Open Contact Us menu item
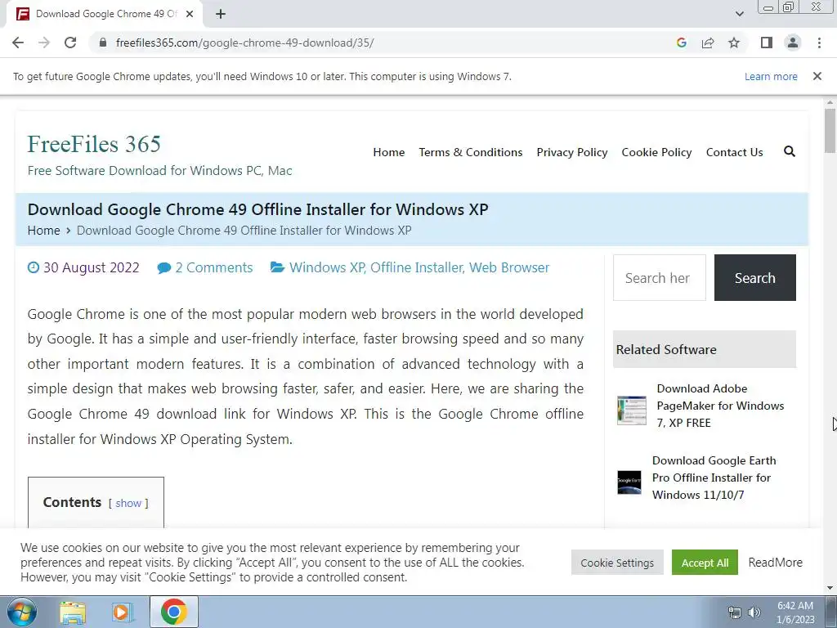The image size is (837, 628). click(735, 152)
